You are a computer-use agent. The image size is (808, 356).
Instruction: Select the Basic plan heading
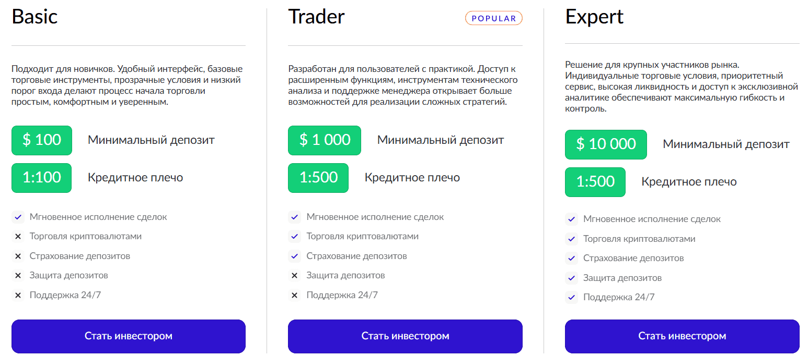click(x=34, y=17)
